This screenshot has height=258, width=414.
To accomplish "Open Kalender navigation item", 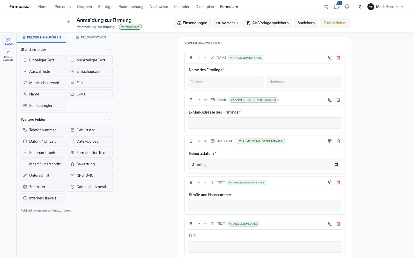I will point(182,7).
